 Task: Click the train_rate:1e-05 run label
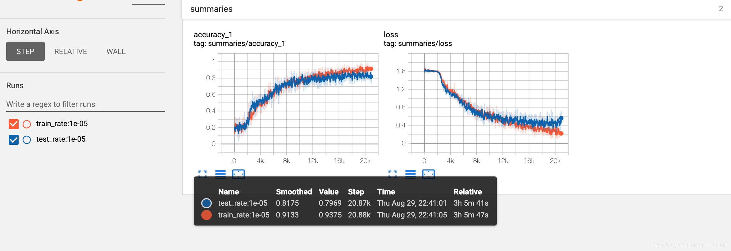point(62,124)
